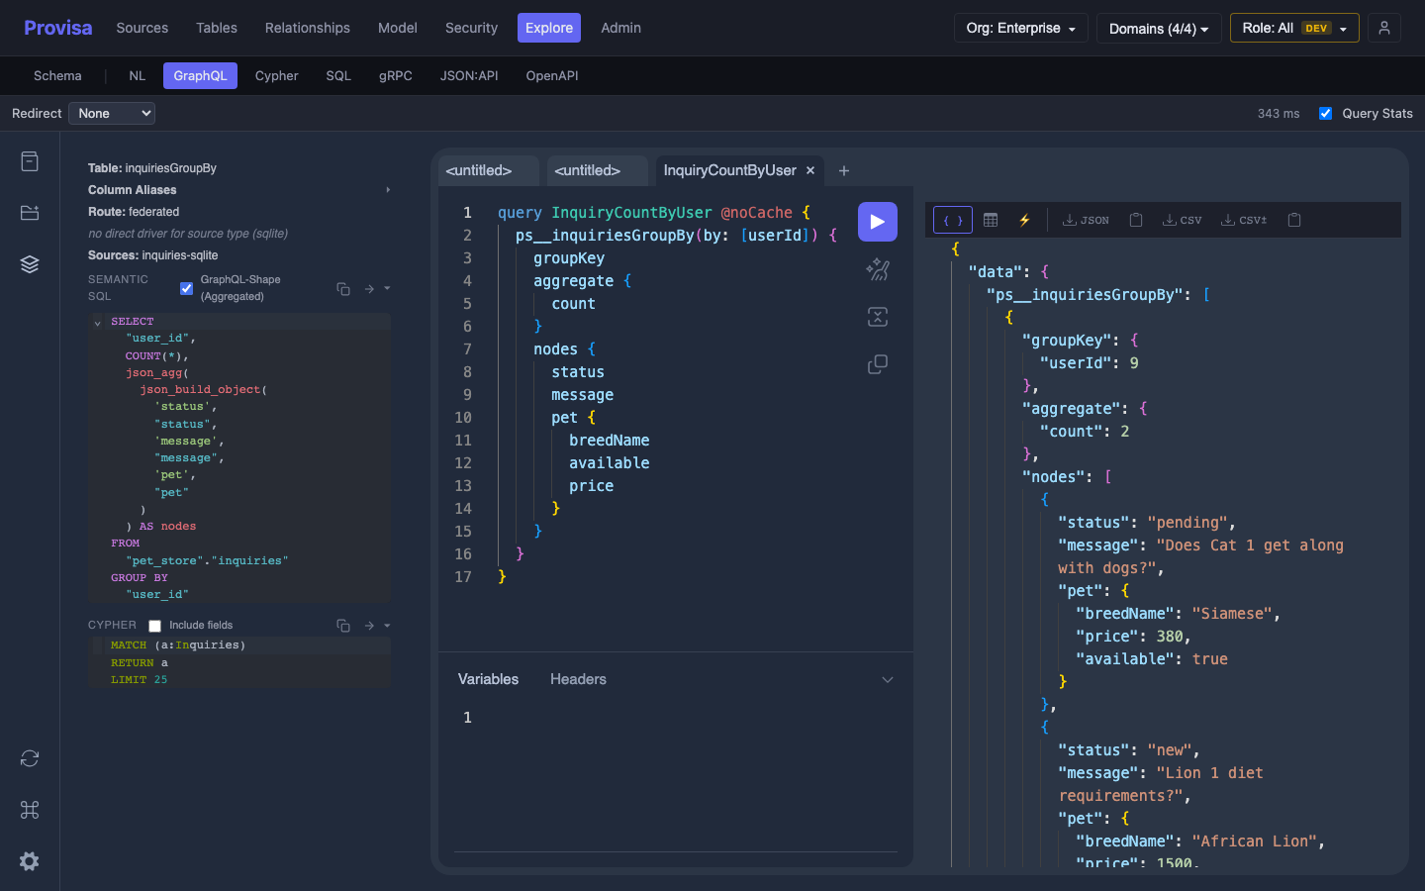Image resolution: width=1425 pixels, height=891 pixels.
Task: Click the Provisa logo link
Action: coord(58,28)
